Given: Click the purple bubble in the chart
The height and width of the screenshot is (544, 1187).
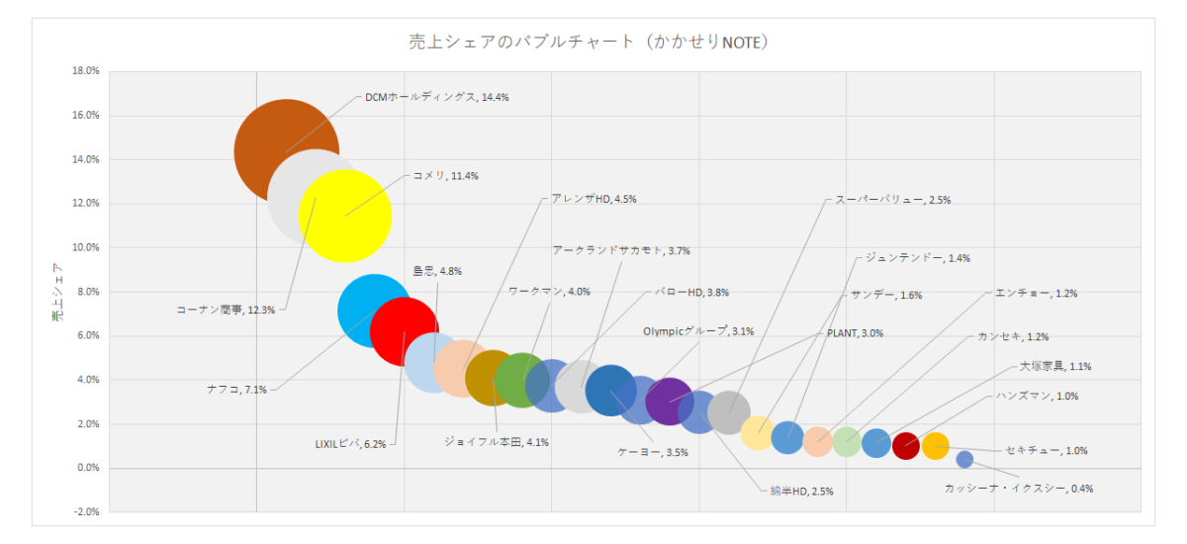Looking at the screenshot, I should tap(670, 402).
